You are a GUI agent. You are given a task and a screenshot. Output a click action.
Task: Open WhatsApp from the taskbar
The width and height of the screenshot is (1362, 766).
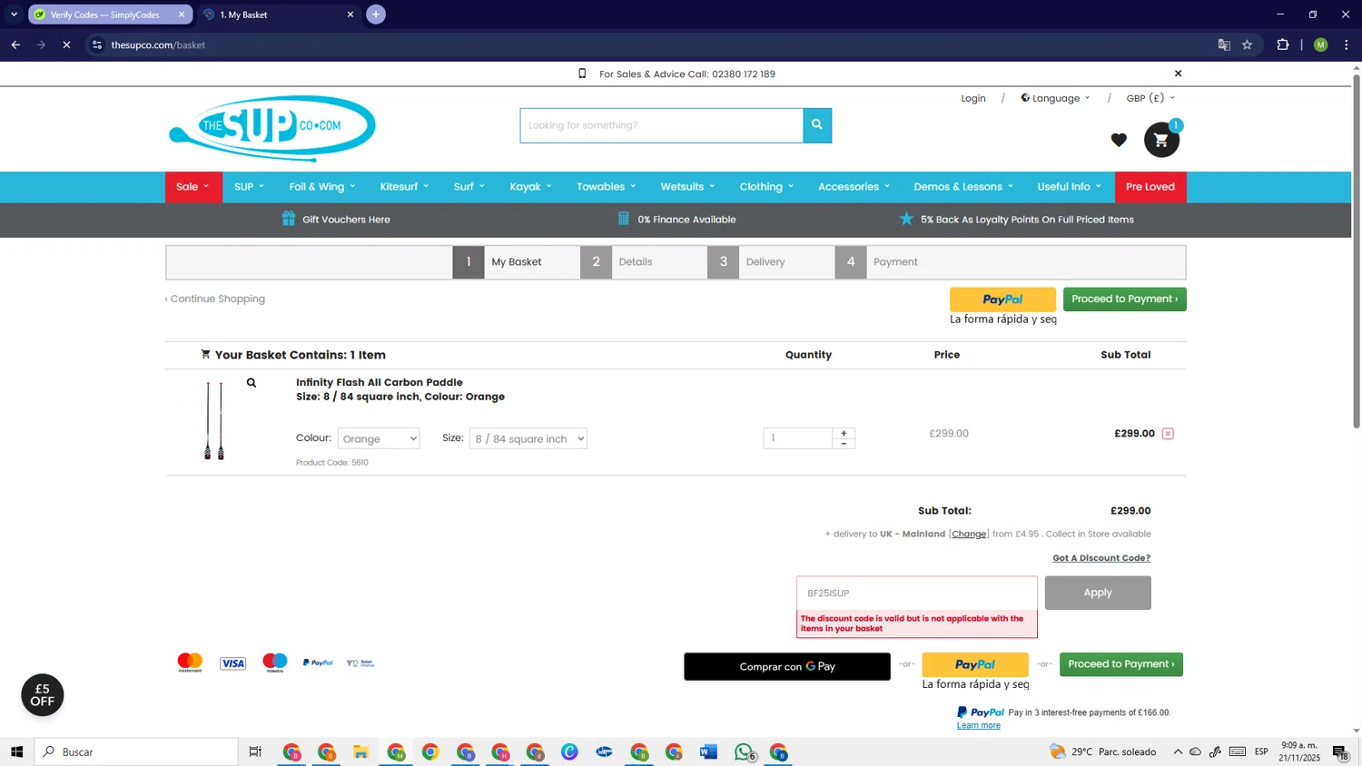click(744, 751)
